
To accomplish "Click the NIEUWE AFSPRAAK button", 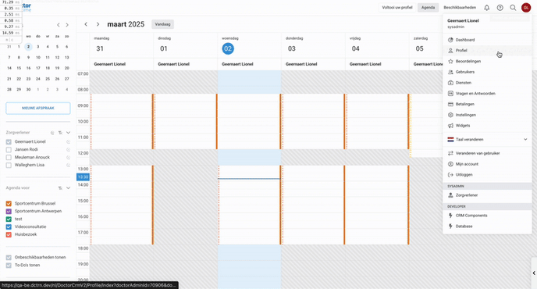I will click(38, 108).
